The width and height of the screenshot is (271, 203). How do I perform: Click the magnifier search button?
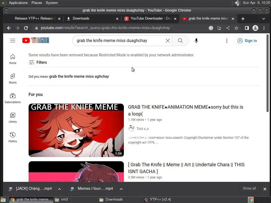pos(180,41)
